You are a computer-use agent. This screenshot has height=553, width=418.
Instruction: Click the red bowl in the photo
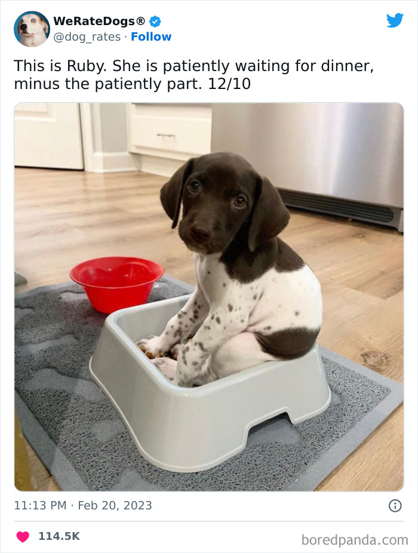(116, 284)
